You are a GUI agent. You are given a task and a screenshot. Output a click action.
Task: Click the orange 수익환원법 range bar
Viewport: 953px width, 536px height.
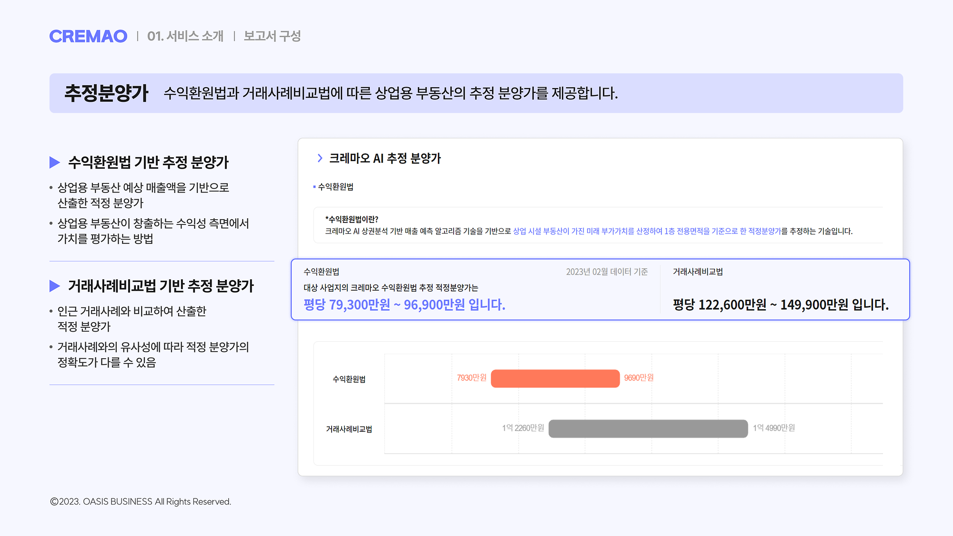(555, 378)
